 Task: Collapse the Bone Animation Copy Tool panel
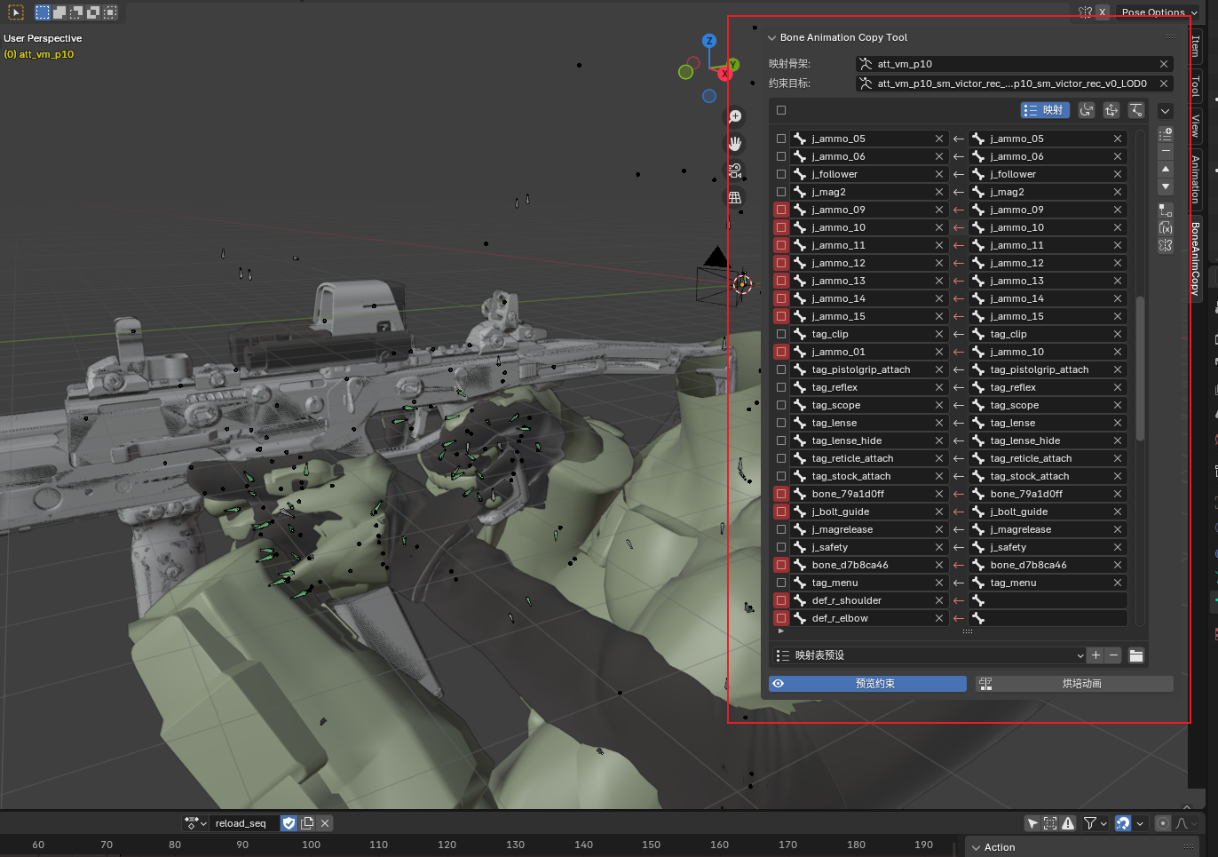tap(771, 37)
